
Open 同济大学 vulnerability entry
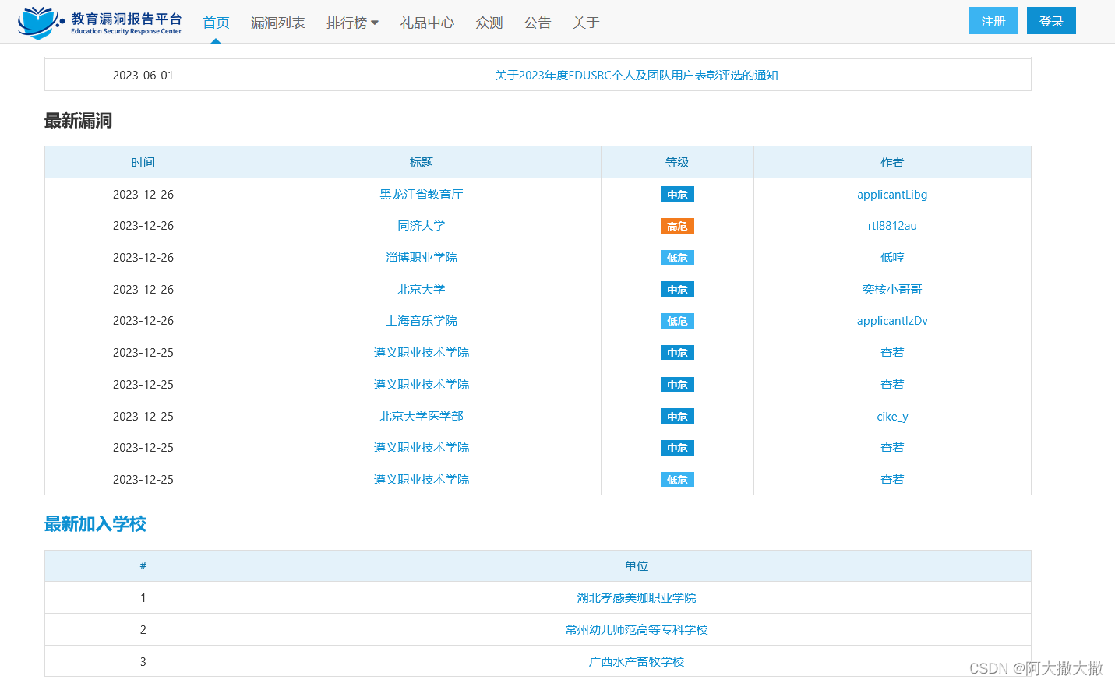(422, 226)
